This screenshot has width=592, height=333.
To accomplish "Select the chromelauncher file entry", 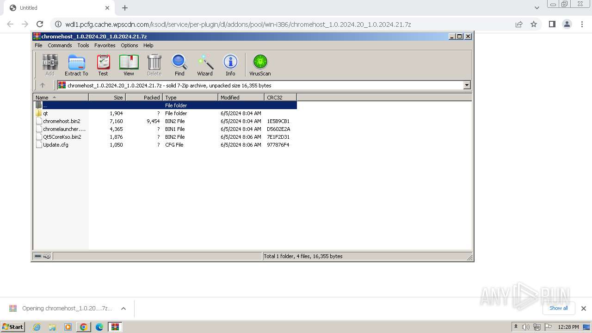I will point(165,129).
